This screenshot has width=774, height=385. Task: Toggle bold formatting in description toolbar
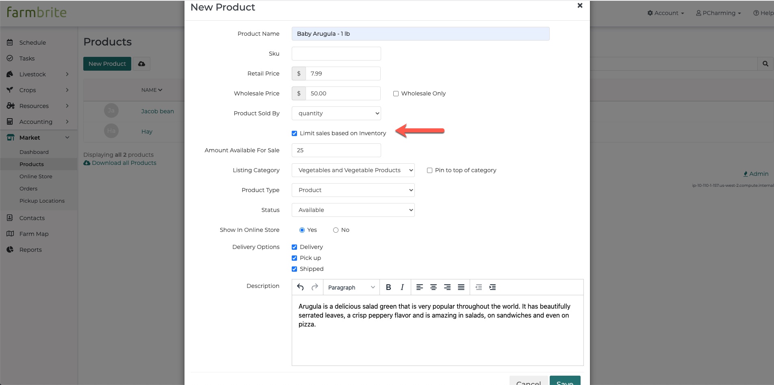388,287
